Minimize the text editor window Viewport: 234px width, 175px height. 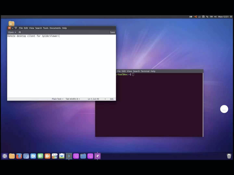[x=13, y=28]
